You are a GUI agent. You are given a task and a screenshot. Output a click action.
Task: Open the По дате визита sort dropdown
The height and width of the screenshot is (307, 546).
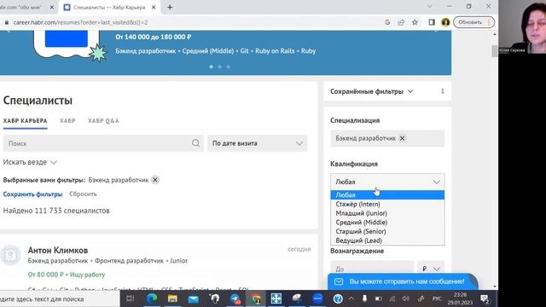[x=258, y=143]
